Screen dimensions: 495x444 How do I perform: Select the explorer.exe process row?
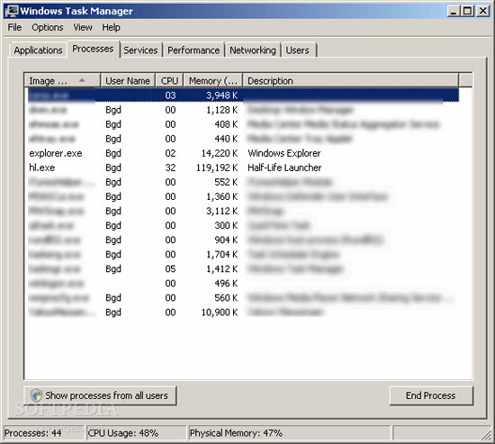[241, 153]
